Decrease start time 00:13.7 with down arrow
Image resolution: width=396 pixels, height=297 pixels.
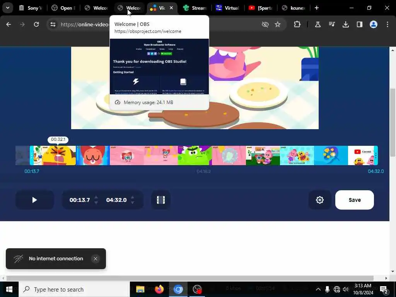coord(96,203)
